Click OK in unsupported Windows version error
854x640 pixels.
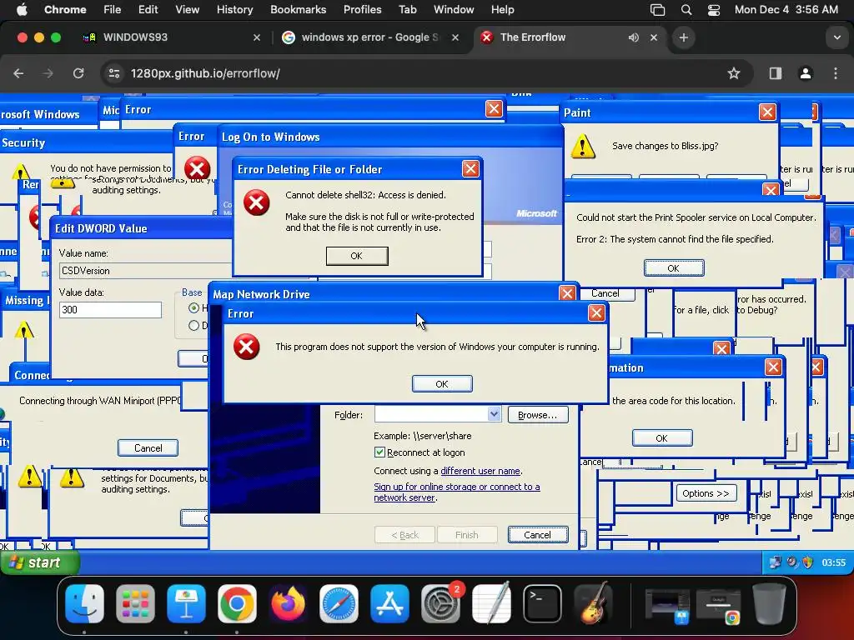point(442,383)
